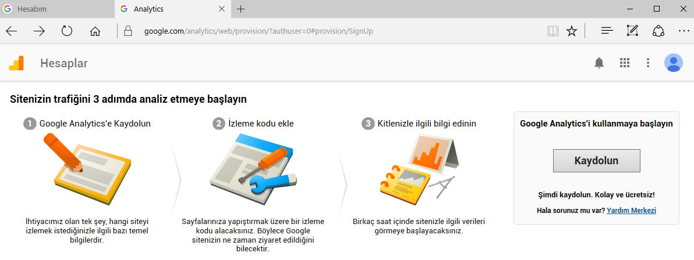The height and width of the screenshot is (260, 694).
Task: View site info via the padlock icon
Action: tap(128, 31)
